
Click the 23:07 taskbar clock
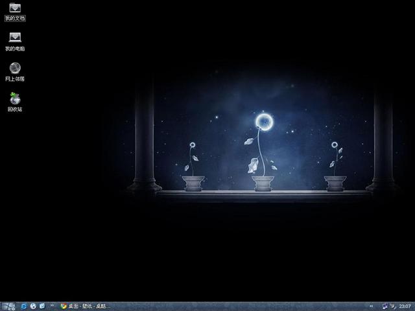405,306
